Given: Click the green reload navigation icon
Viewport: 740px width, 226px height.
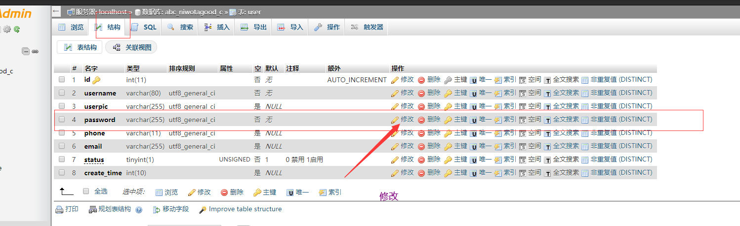Looking at the screenshot, I should pyautogui.click(x=17, y=30).
